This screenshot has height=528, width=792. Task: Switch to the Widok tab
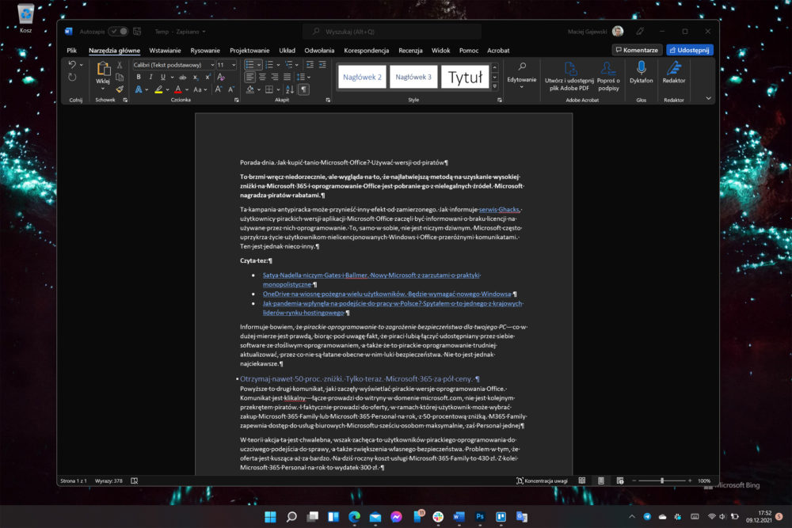click(x=440, y=51)
